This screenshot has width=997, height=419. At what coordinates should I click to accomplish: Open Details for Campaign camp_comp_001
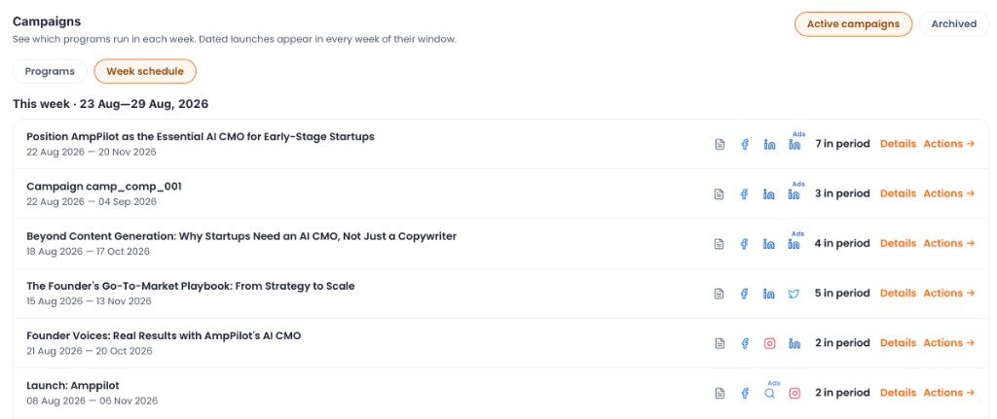[898, 193]
